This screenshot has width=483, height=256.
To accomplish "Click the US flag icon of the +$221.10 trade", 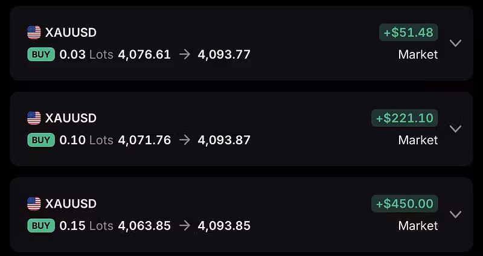I will [x=34, y=118].
